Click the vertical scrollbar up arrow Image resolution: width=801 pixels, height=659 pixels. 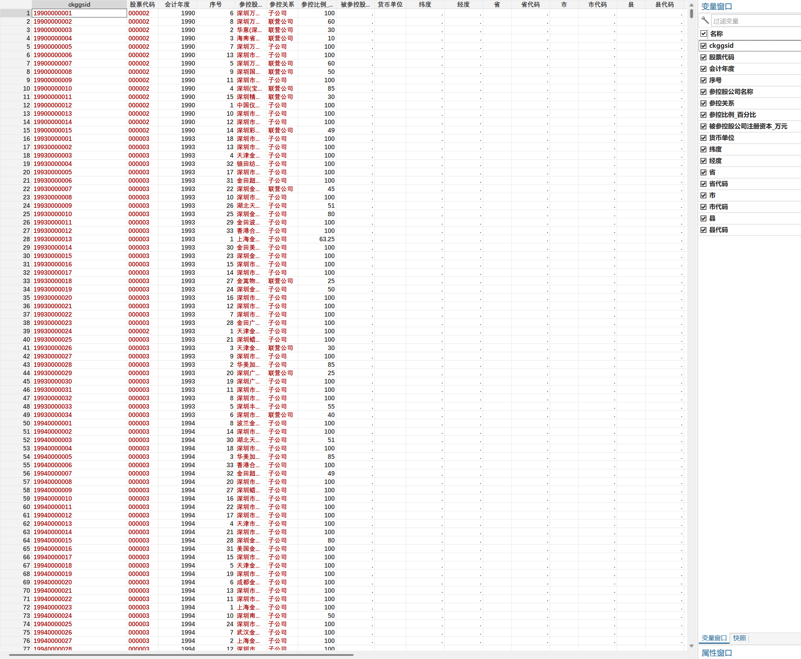click(691, 5)
